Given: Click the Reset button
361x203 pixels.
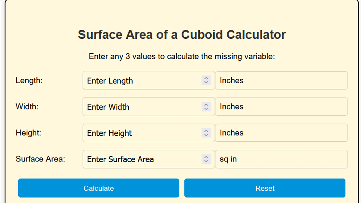Looking at the screenshot, I should [x=265, y=188].
